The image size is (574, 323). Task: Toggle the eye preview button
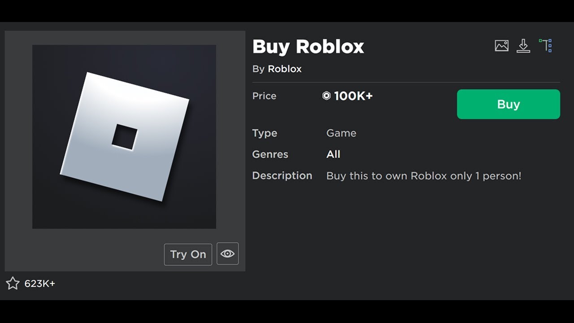coord(227,253)
